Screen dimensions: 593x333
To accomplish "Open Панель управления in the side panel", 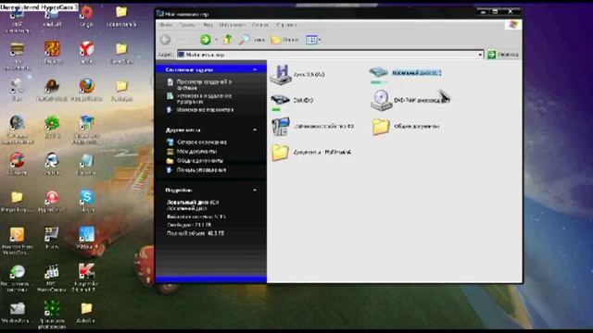I will point(201,170).
